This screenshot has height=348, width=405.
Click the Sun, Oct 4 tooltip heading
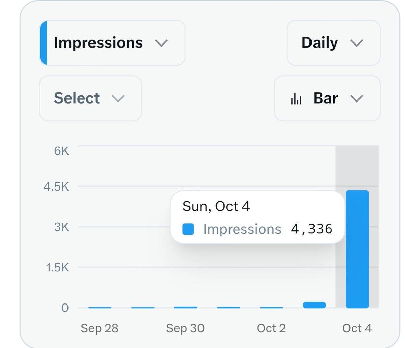coord(216,206)
